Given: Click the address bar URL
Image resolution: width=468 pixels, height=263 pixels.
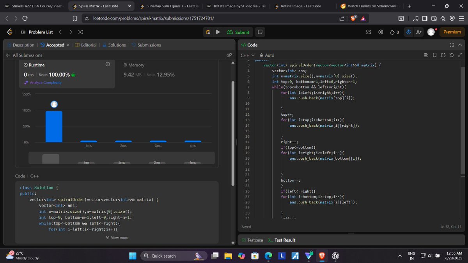Looking at the screenshot, I should point(153,18).
